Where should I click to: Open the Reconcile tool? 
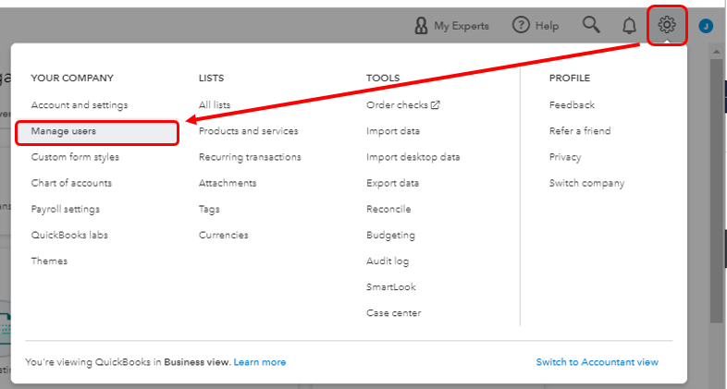(x=388, y=209)
